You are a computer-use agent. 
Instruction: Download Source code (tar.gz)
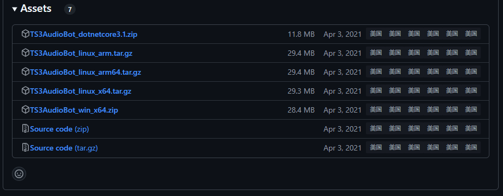[64, 148]
